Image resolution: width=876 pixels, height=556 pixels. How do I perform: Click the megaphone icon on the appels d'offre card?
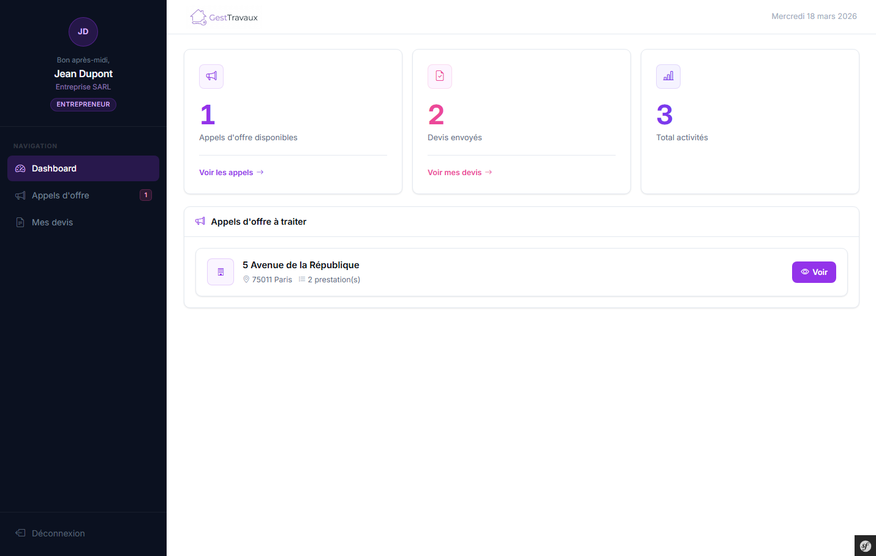pyautogui.click(x=211, y=76)
